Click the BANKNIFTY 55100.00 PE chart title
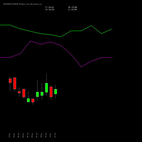The image size is (142, 142). [x=22, y=4]
